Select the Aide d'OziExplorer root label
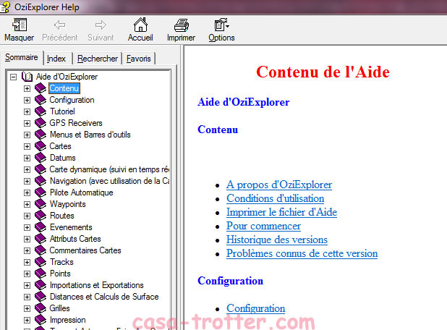 67,77
